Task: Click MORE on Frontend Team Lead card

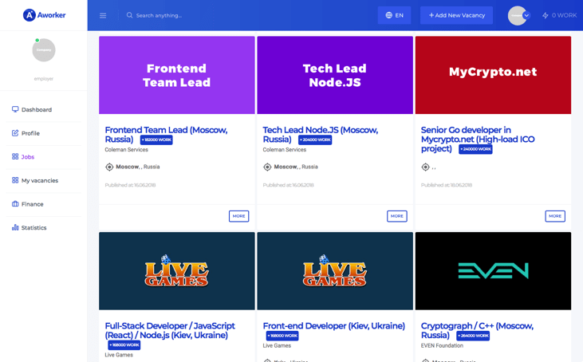Action: tap(238, 216)
